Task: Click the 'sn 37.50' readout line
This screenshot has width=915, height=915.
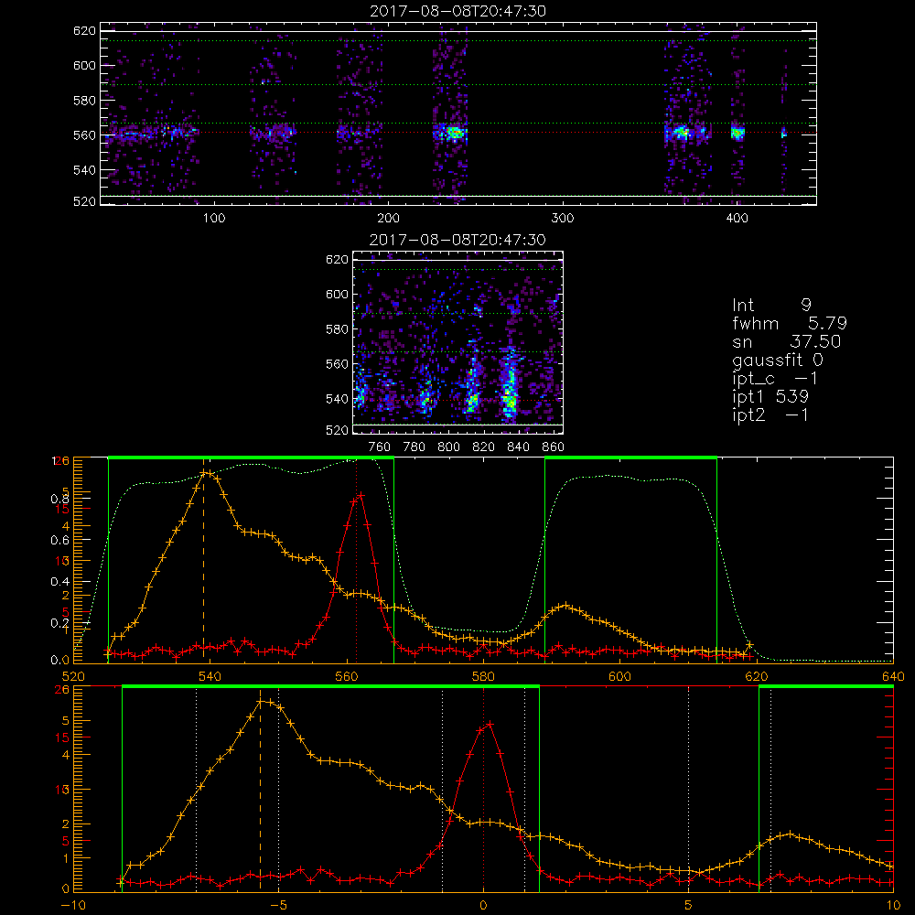Action: (x=786, y=341)
